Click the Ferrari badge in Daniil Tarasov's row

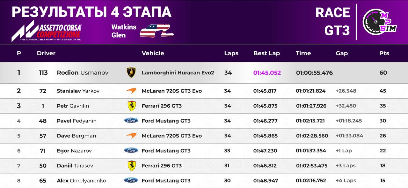[131, 165]
